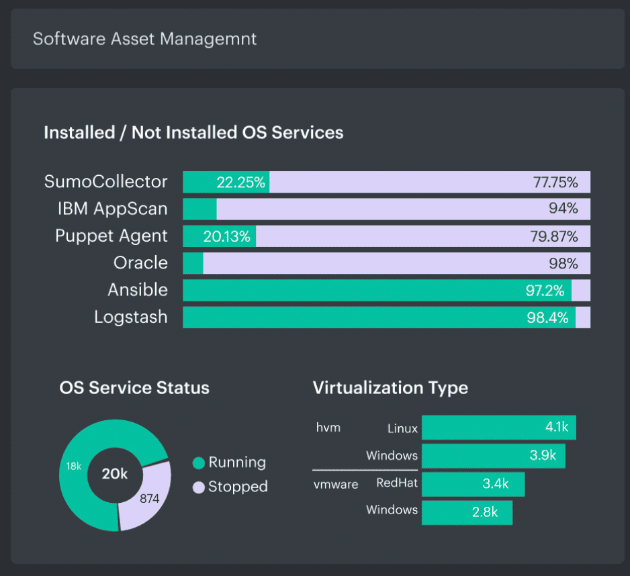Click the Ansible 97.2% progress bar
The image size is (630, 576).
pyautogui.click(x=376, y=290)
